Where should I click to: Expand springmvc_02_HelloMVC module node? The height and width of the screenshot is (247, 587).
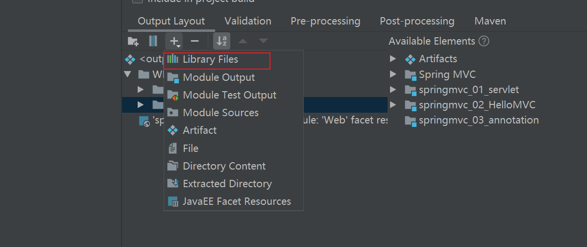coord(392,105)
